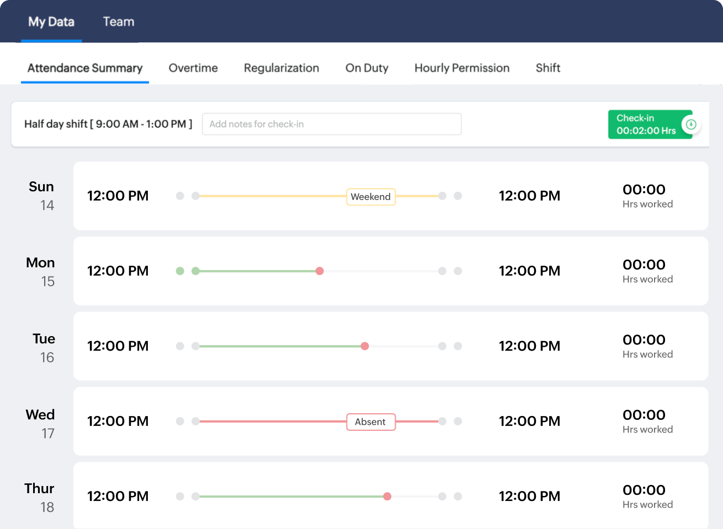
Task: Click the gray end dot on Tuesday's row
Action: click(442, 346)
